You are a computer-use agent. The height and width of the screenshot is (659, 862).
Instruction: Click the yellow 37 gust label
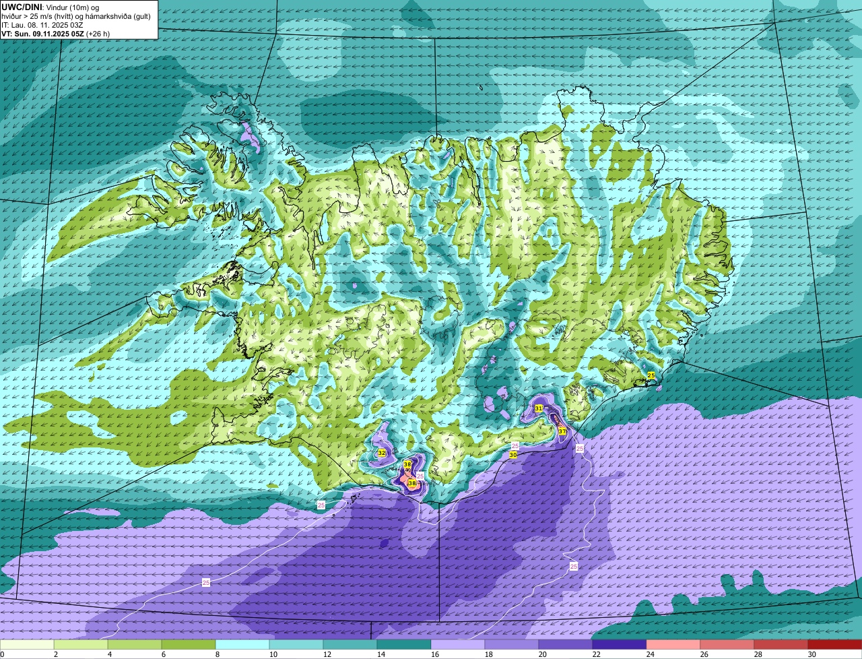point(562,431)
